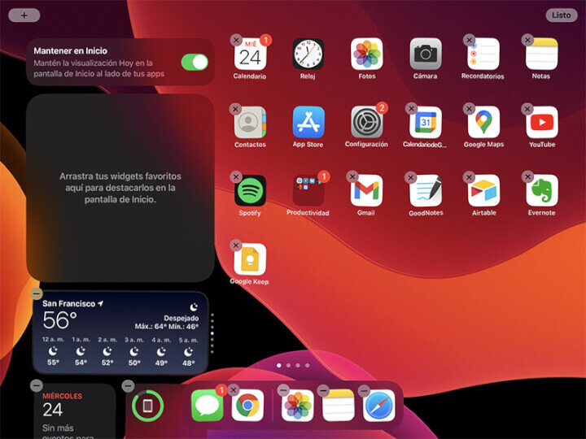Image resolution: width=586 pixels, height=439 pixels.
Task: Delete Spotify using its X badge
Action: (x=236, y=177)
